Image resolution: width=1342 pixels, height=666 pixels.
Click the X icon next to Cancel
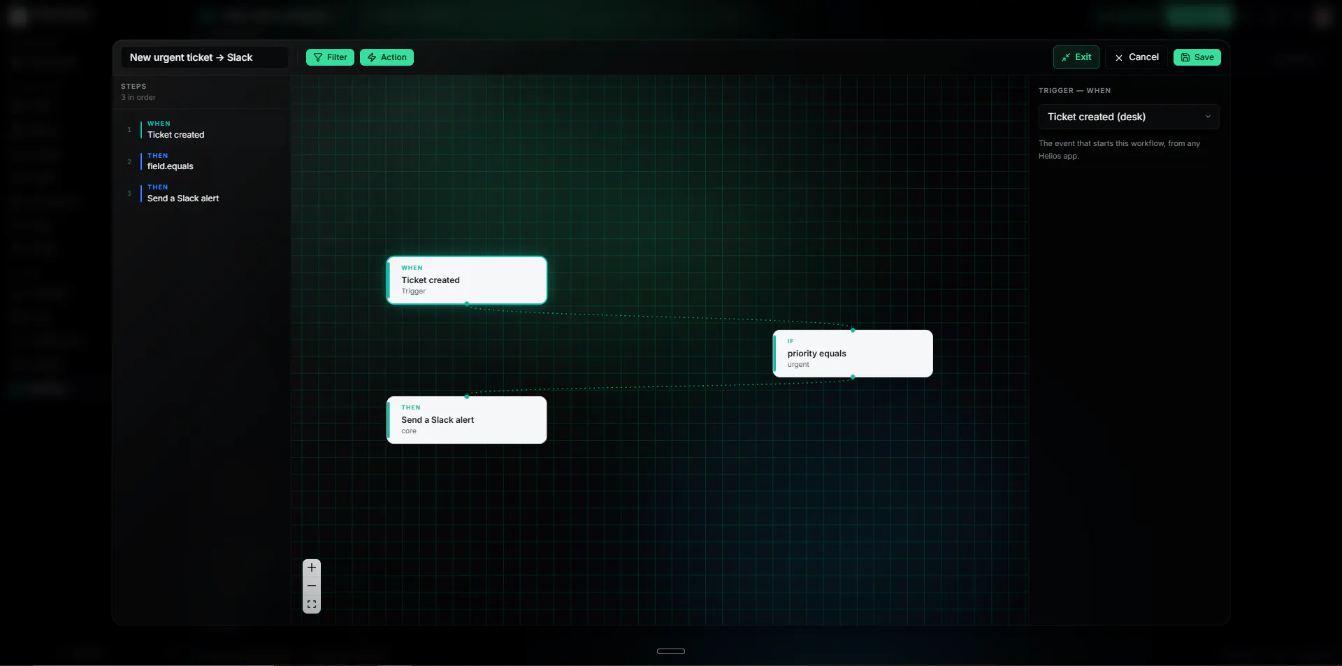click(x=1119, y=58)
